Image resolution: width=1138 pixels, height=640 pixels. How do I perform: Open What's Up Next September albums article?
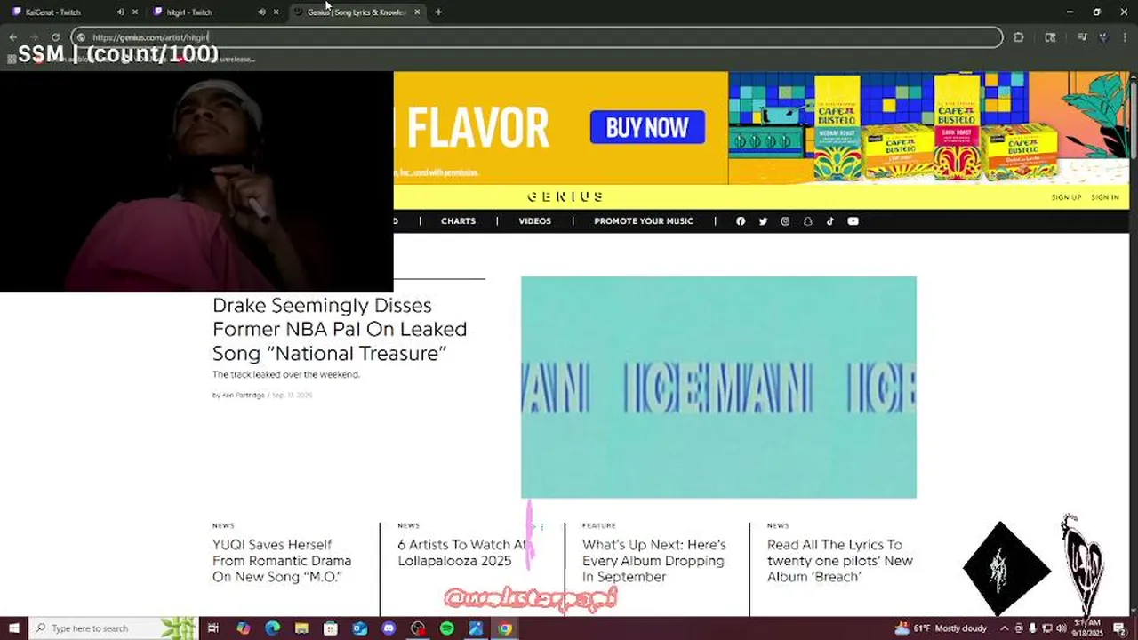(x=654, y=561)
